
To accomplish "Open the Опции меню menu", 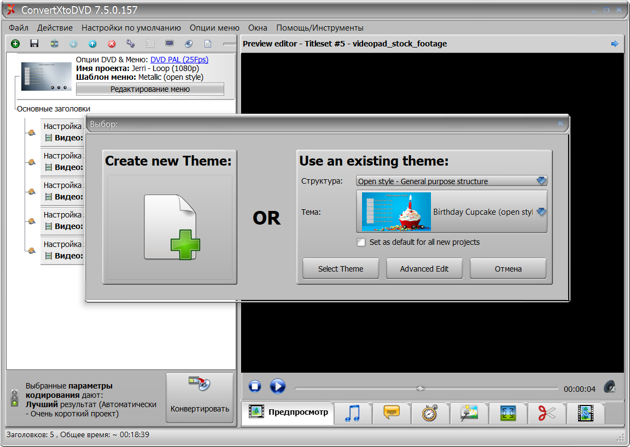I will point(214,28).
